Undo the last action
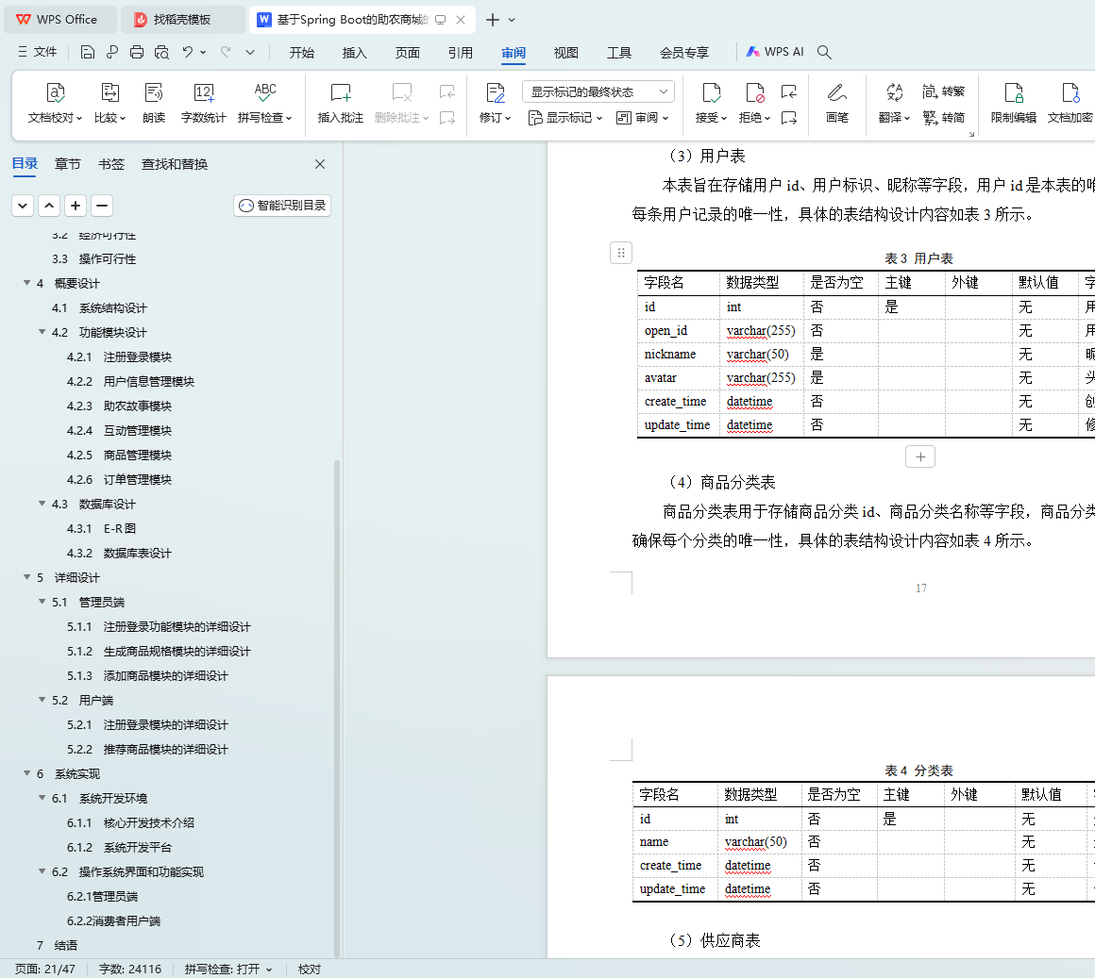The height and width of the screenshot is (978, 1095). (x=187, y=52)
